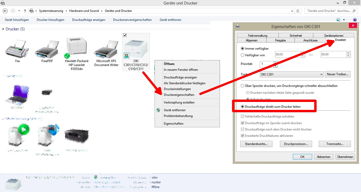Open the Geräteoptionen tab
Image resolution: width=361 pixels, height=192 pixels.
click(x=334, y=36)
